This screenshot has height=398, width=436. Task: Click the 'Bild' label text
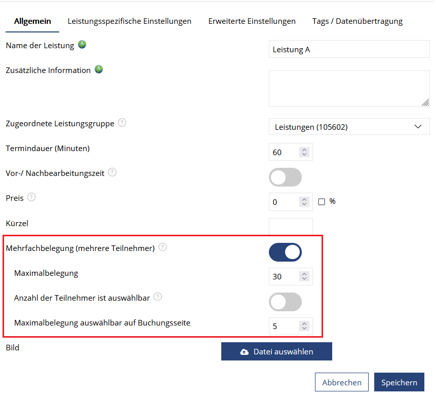tap(13, 348)
